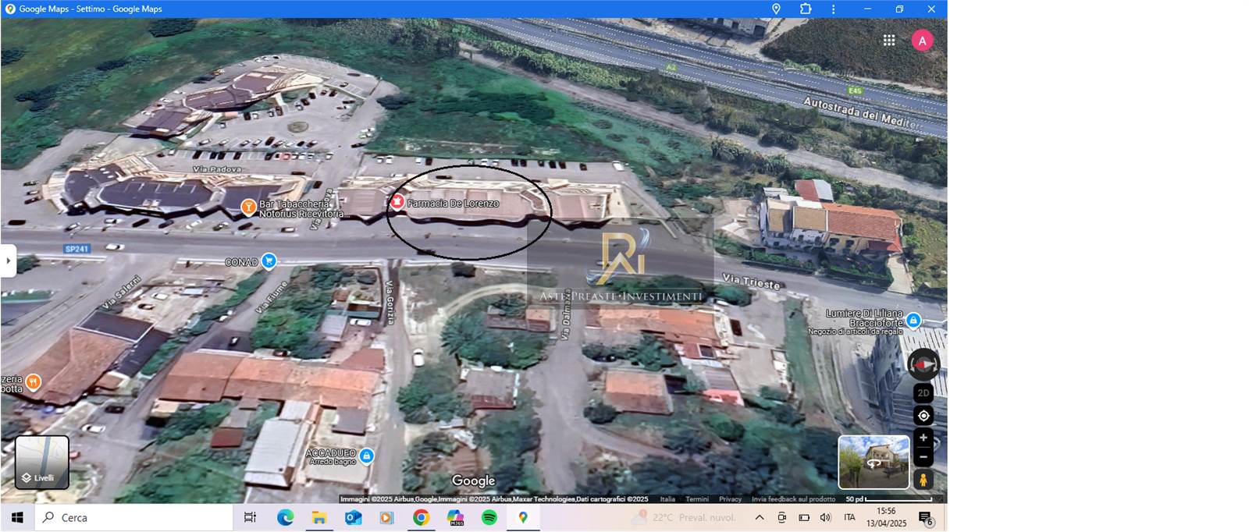Click the Via Trieste street label
Viewport: 1249px width, 532px height.
751,282
